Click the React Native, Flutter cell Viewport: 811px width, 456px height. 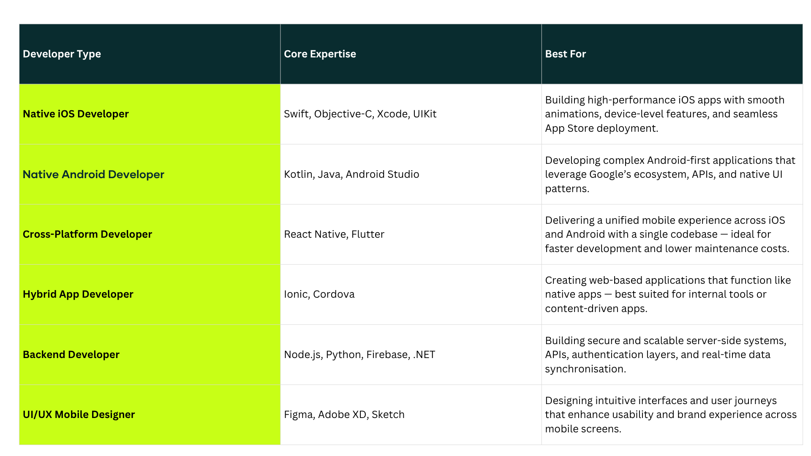[334, 234]
